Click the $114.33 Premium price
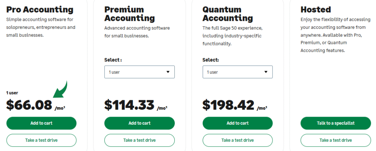 pos(129,105)
